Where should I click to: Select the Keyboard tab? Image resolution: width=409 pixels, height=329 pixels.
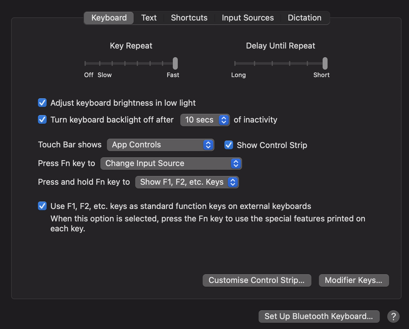(109, 18)
